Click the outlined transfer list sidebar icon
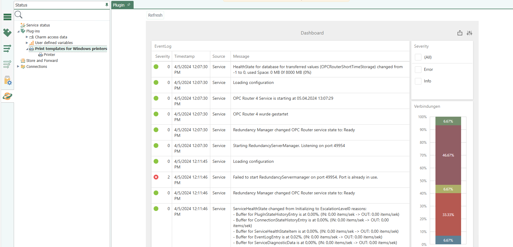513x247 pixels. click(x=7, y=64)
